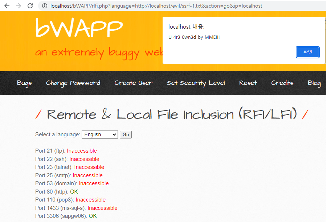Click the 'Port 25 (smtp)' result line
Image resolution: width=327 pixels, height=224 pixels.
[x=69, y=175]
